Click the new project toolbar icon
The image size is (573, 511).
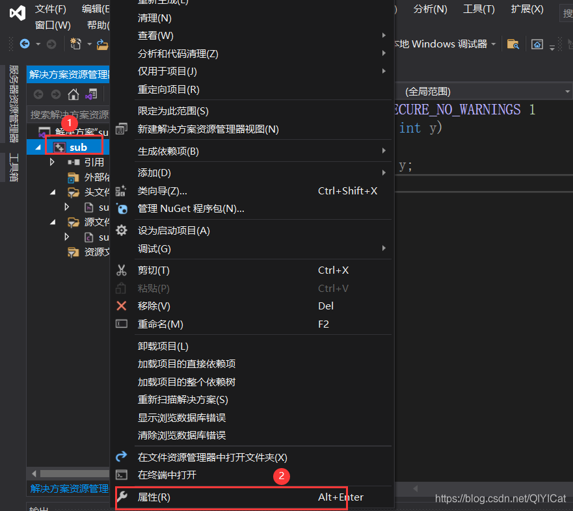click(75, 44)
